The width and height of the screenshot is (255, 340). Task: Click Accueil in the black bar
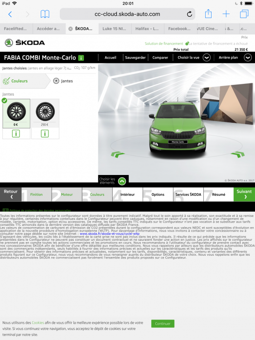110,58
